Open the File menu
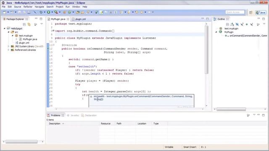Viewport: 269px width, 151px height. point(4,7)
